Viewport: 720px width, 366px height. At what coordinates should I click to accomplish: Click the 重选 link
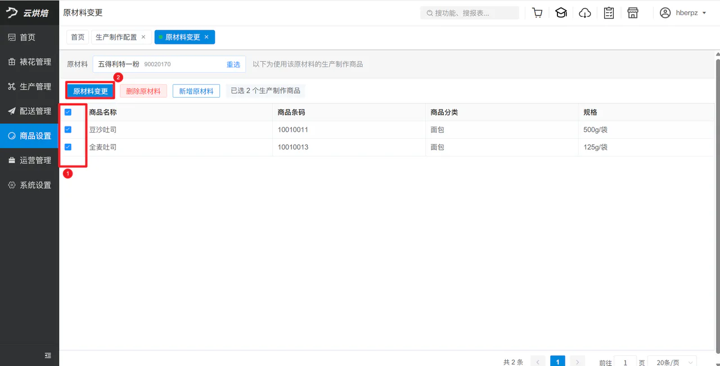click(233, 65)
